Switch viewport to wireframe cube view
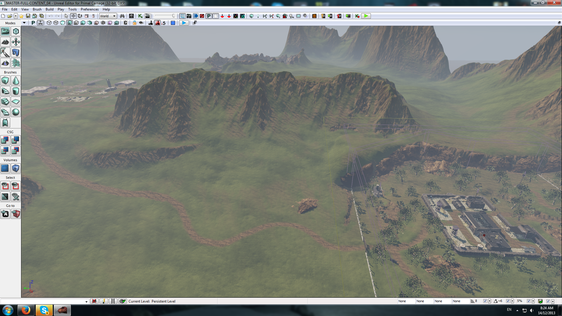The height and width of the screenshot is (316, 562). click(49, 23)
